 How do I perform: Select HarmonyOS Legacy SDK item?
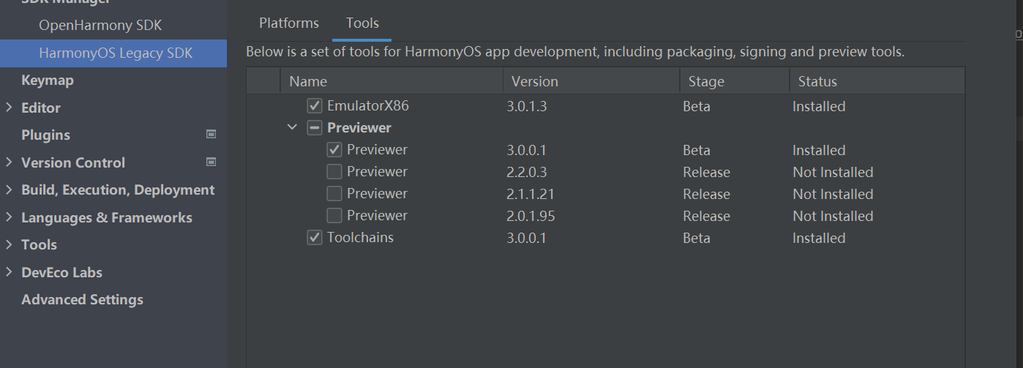(113, 53)
